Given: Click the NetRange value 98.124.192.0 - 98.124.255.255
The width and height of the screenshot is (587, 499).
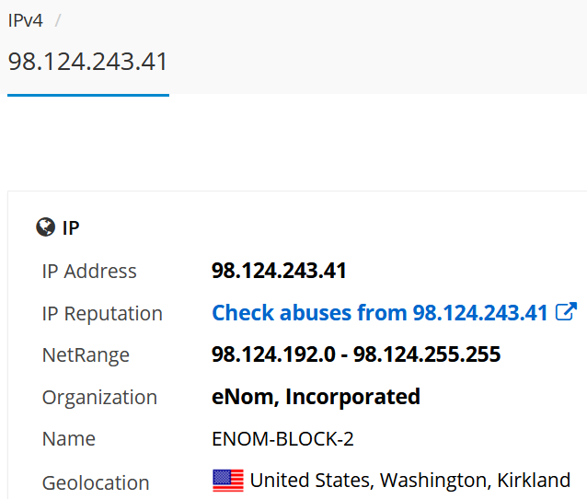Looking at the screenshot, I should (356, 355).
